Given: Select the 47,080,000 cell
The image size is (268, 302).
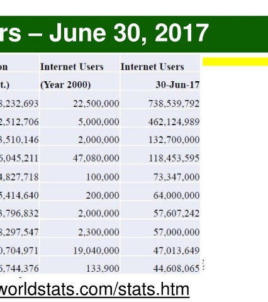Looking at the screenshot, I should (x=80, y=155).
